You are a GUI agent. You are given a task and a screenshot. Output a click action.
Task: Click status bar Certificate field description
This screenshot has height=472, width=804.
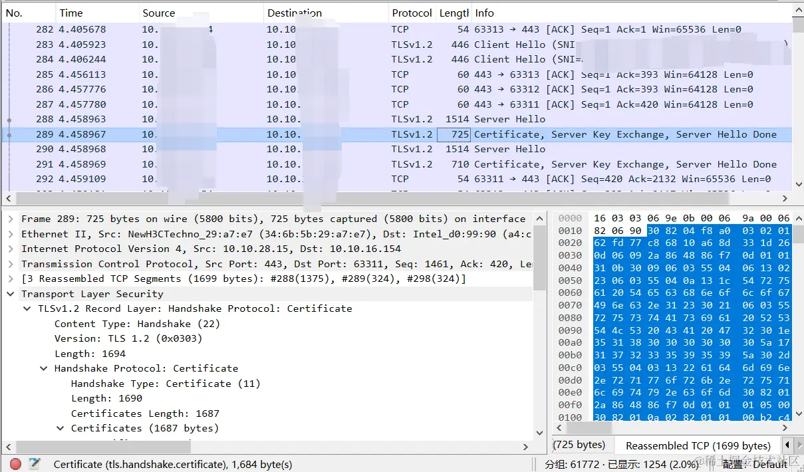click(173, 464)
